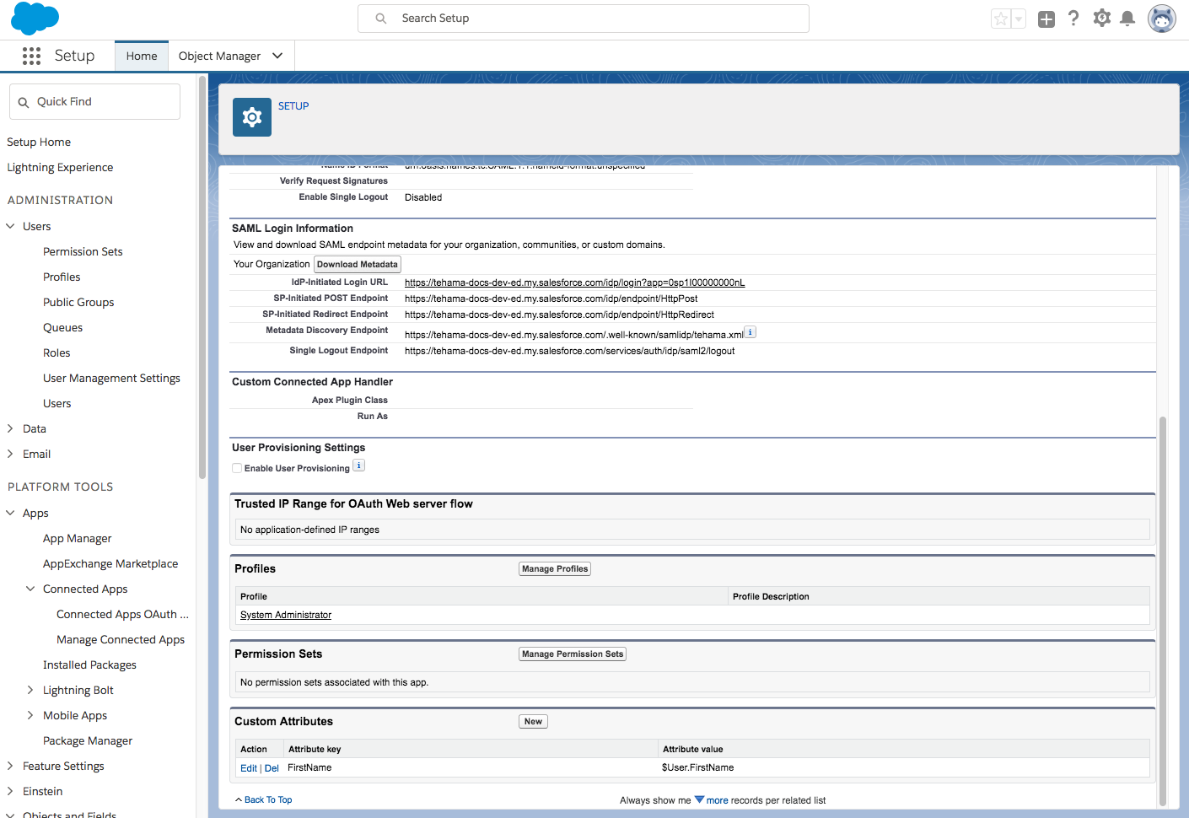Expand the Data section
The image size is (1189, 818).
[x=10, y=428]
